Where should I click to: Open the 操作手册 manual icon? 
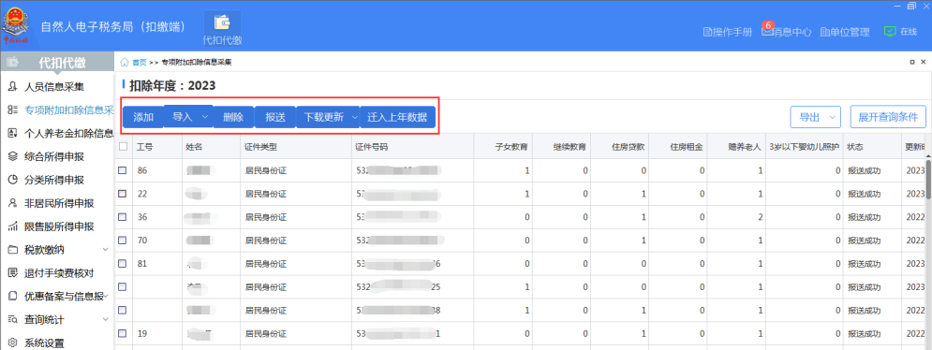(x=707, y=32)
